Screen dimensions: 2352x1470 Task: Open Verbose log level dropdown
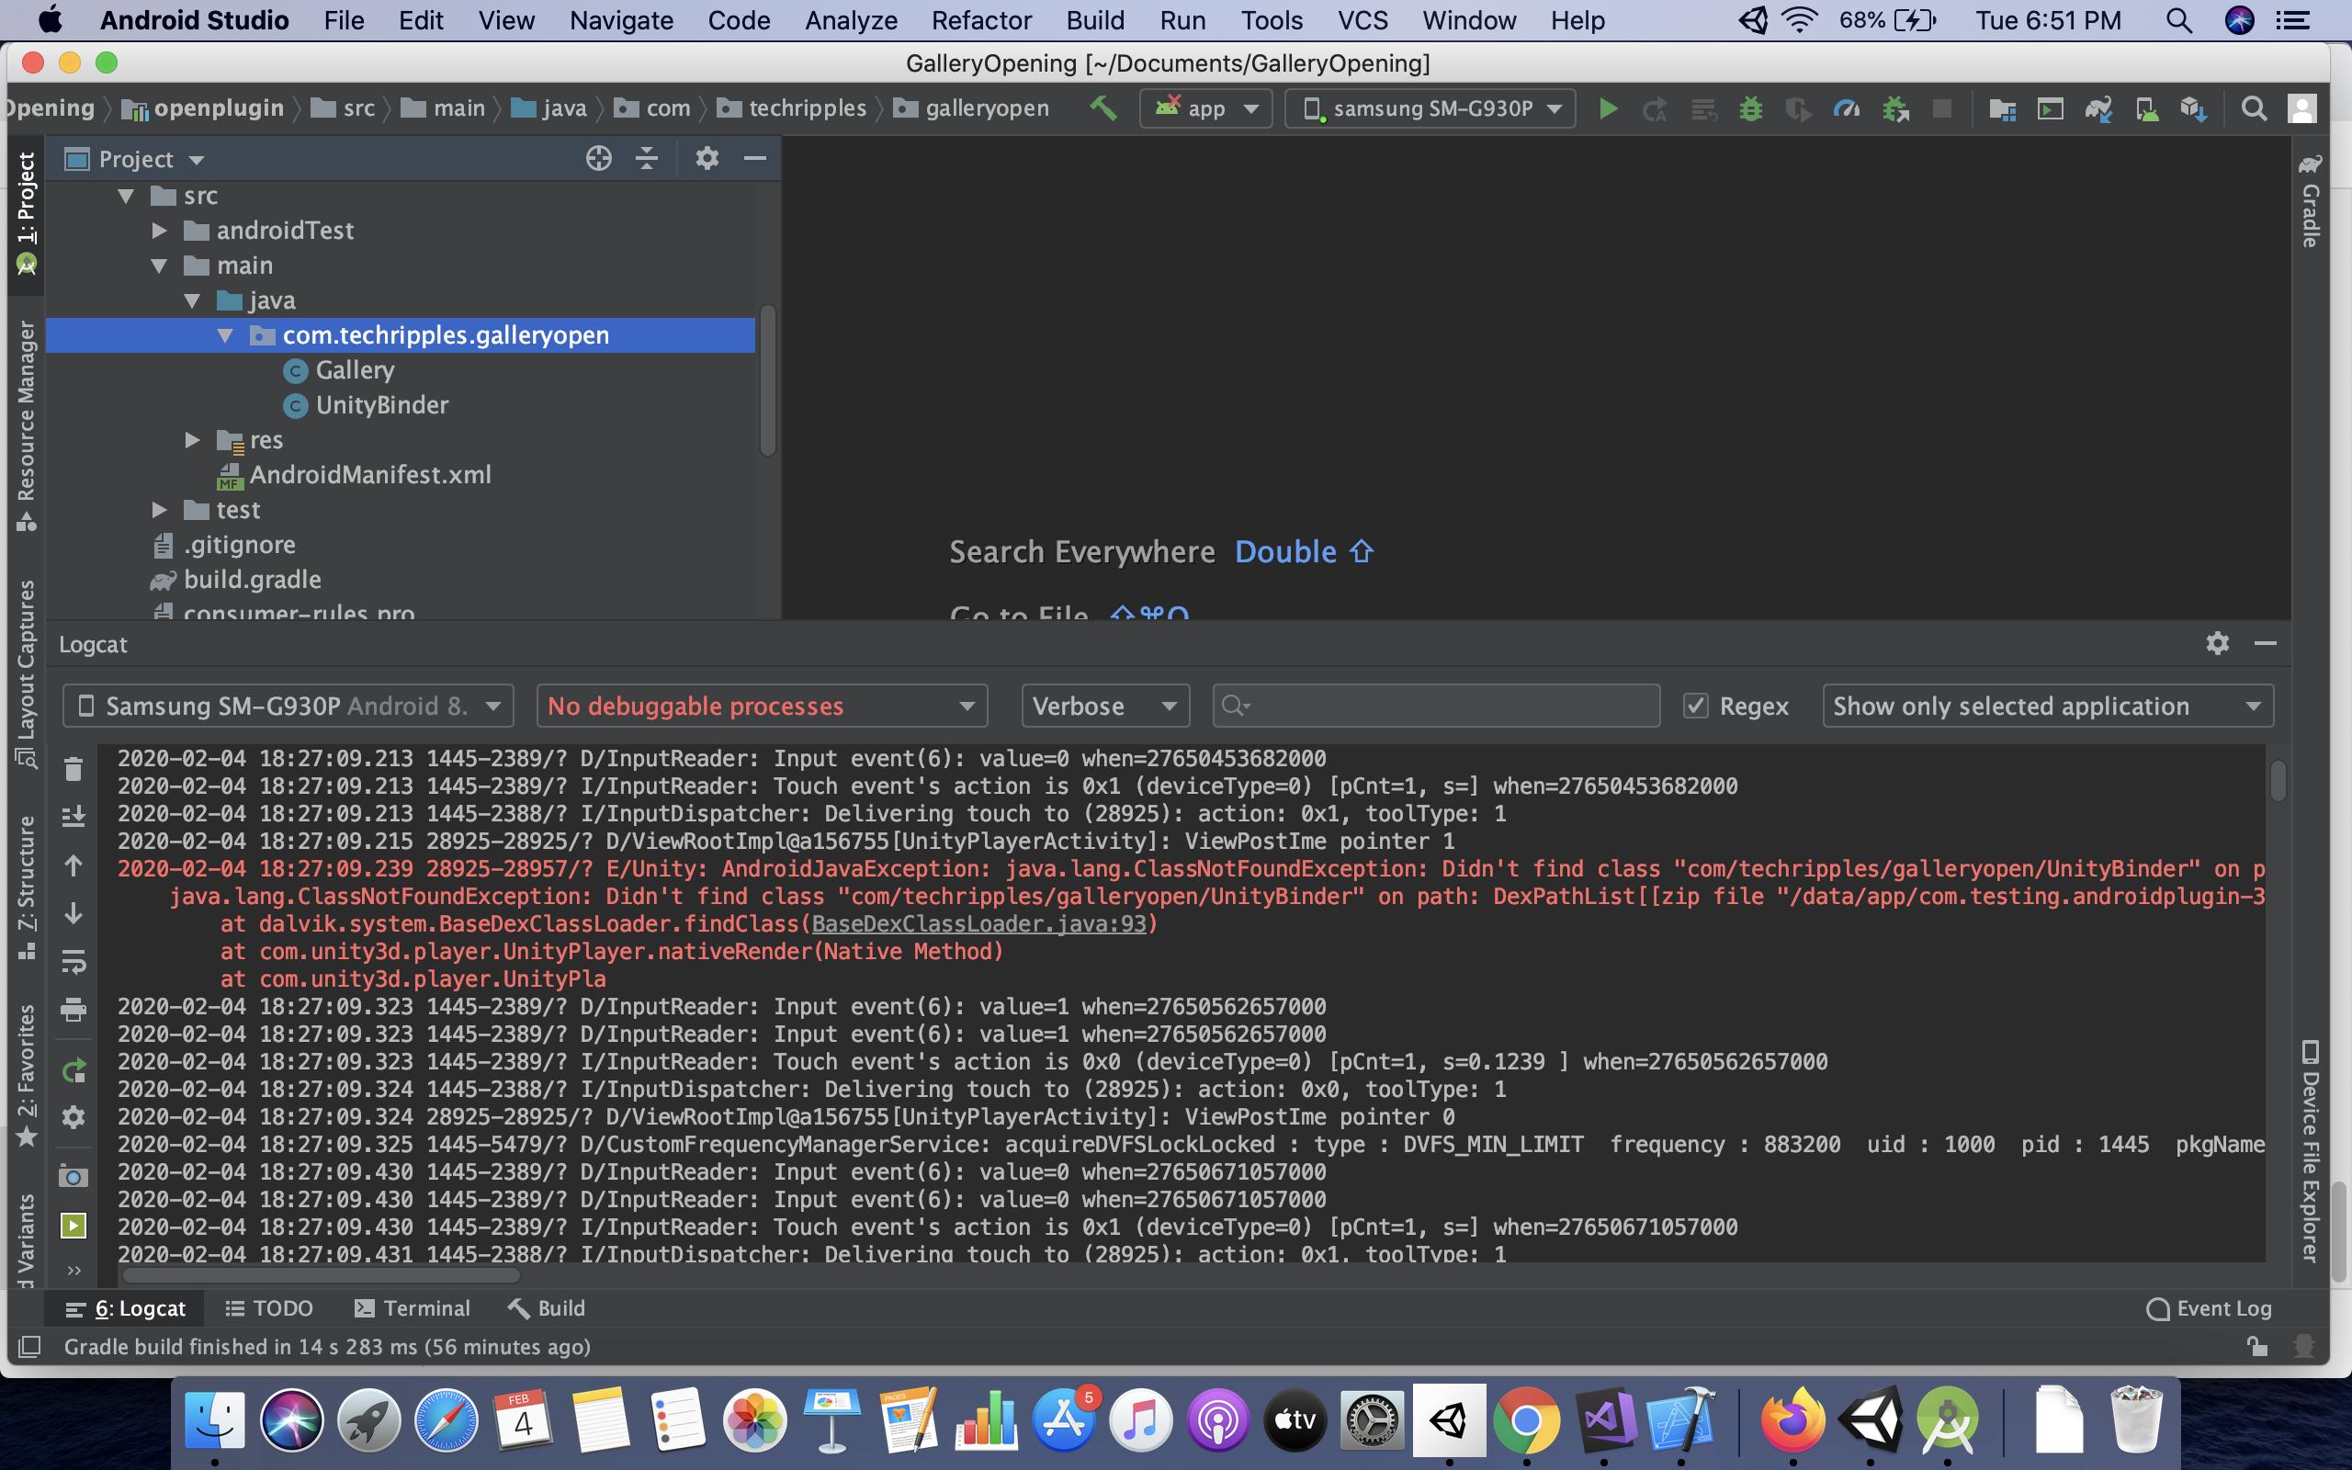pyautogui.click(x=1105, y=706)
